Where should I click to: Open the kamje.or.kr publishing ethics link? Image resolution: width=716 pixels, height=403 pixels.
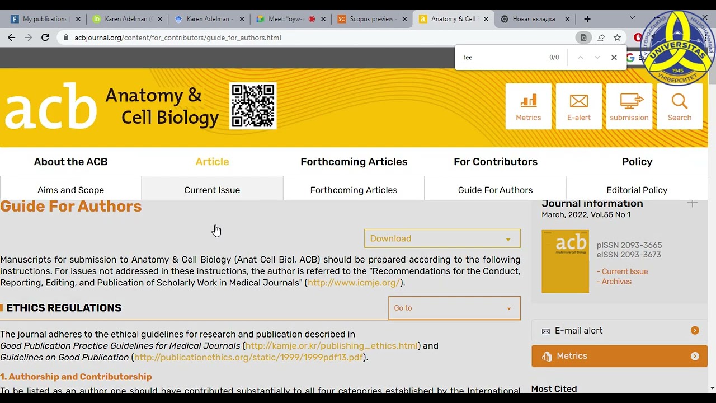tap(331, 346)
